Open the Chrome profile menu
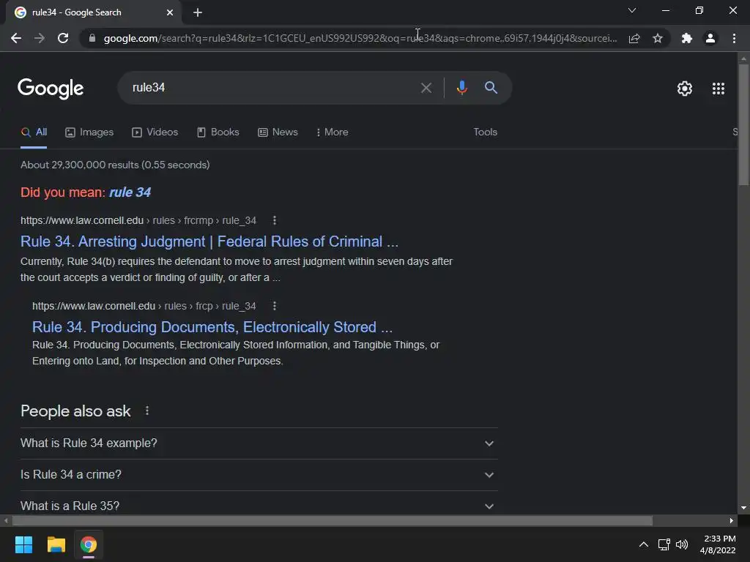 [710, 38]
